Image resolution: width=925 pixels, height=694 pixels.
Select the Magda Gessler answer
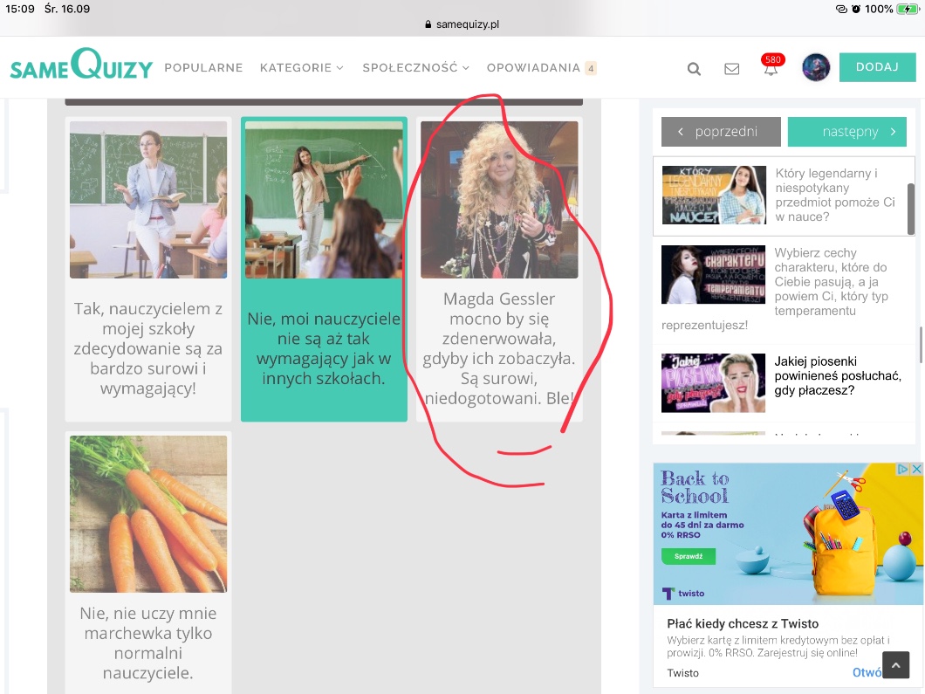[x=499, y=269]
